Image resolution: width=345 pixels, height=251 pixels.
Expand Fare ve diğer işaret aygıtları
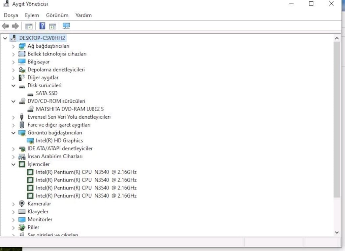pos(13,125)
